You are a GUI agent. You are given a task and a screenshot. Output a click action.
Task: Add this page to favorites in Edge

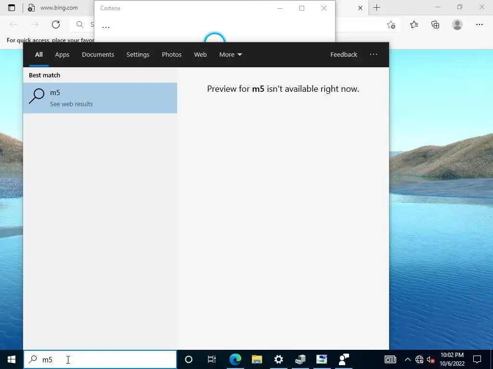point(391,25)
